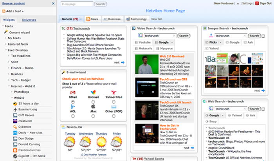Click the Content wizard wand icon
The width and height of the screenshot is (274, 161).
[x=6, y=32]
